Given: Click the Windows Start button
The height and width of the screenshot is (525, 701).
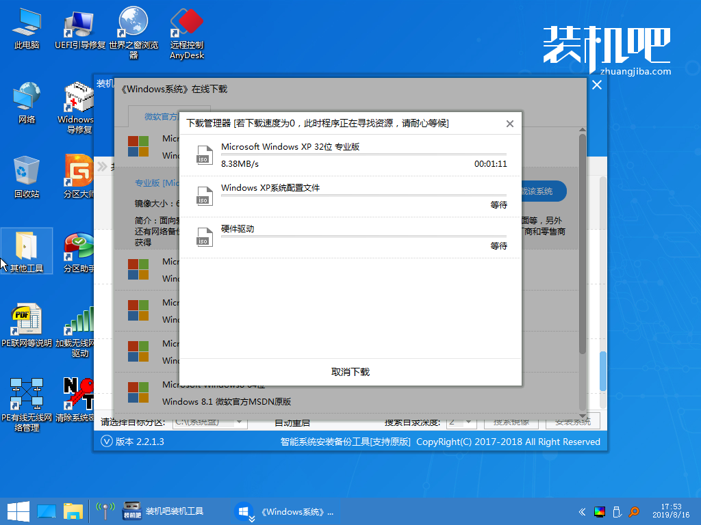Looking at the screenshot, I should coord(16,511).
